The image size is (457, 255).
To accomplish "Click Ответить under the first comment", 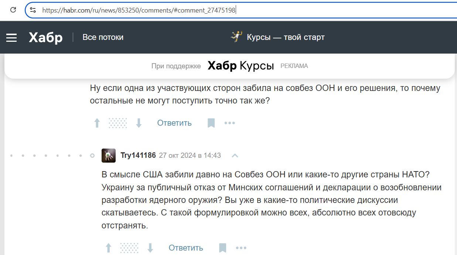I will 174,123.
